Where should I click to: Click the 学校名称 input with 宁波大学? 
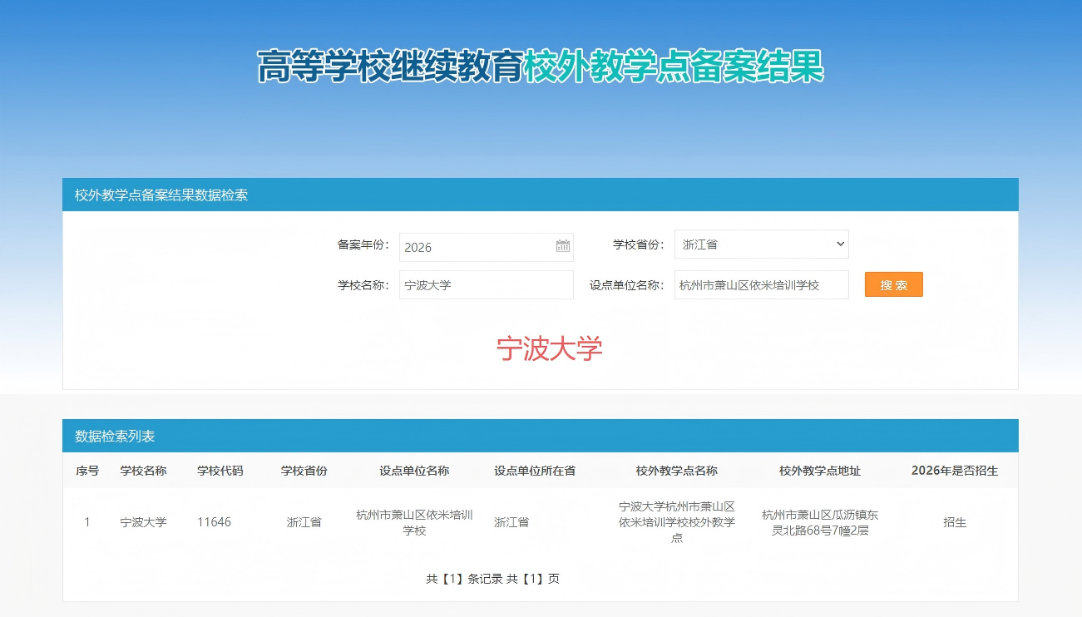486,284
